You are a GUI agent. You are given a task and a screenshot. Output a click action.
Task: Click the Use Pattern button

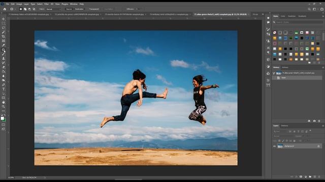tap(109, 9)
